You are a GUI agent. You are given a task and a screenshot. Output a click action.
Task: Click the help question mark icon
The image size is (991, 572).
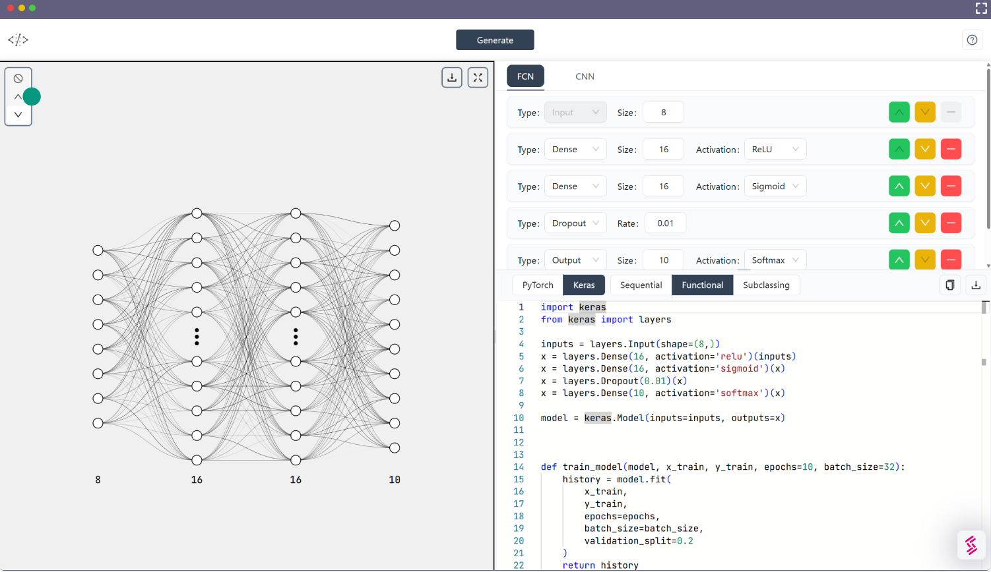tap(972, 40)
